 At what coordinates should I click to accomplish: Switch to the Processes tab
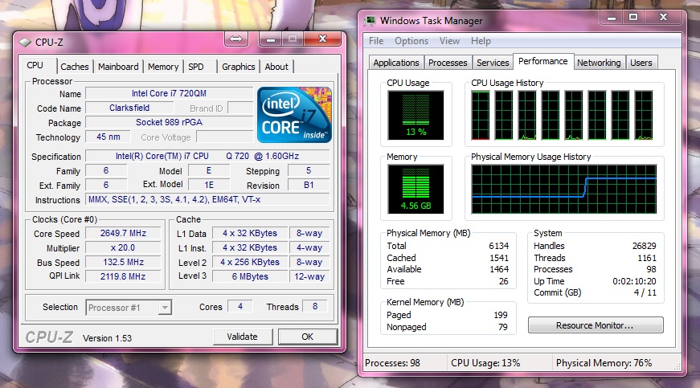[x=448, y=63]
